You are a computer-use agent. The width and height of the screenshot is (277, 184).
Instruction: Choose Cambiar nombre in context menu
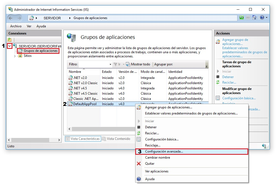tap(192, 158)
